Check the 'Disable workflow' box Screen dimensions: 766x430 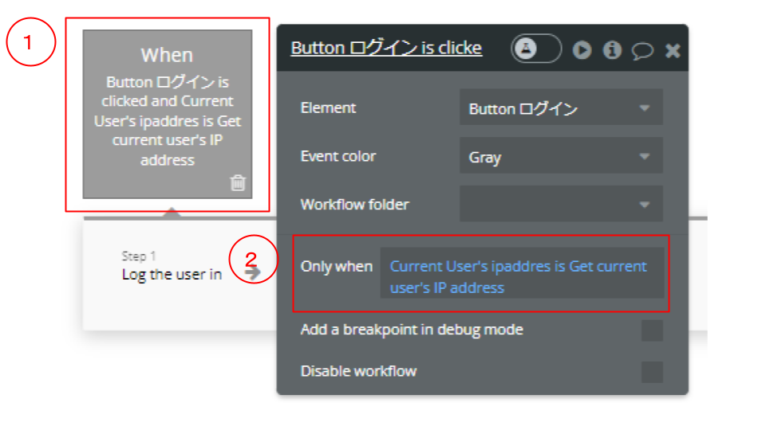pos(652,372)
